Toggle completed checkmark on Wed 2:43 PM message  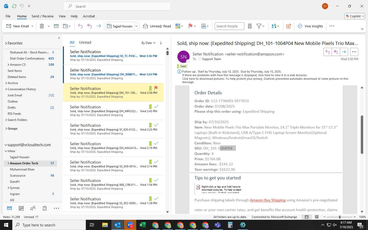tap(156, 107)
